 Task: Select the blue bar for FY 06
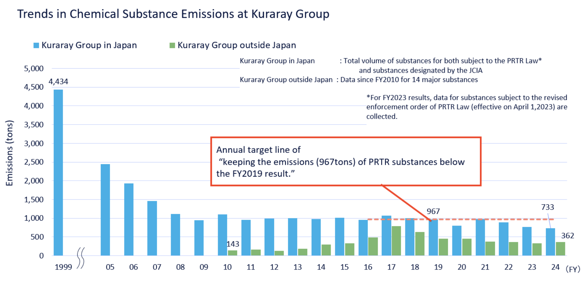129,219
